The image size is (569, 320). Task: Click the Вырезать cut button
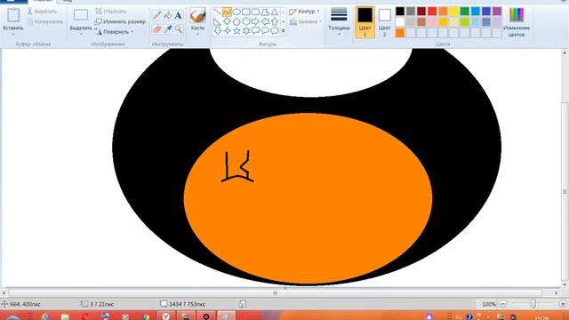click(x=42, y=12)
